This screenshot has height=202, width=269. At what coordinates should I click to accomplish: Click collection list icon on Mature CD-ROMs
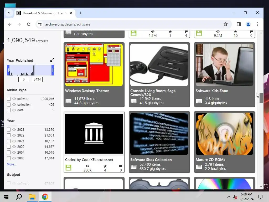[199, 166]
